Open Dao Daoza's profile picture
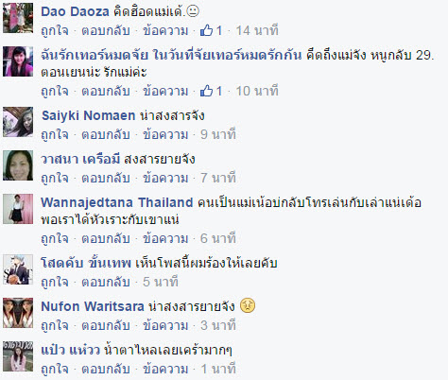 point(18,18)
